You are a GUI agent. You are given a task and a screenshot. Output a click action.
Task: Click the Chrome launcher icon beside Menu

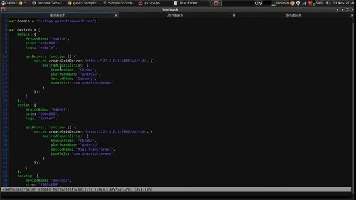pyautogui.click(x=21, y=3)
